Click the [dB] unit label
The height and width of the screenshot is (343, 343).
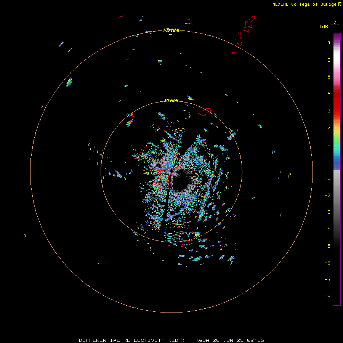tap(325, 26)
